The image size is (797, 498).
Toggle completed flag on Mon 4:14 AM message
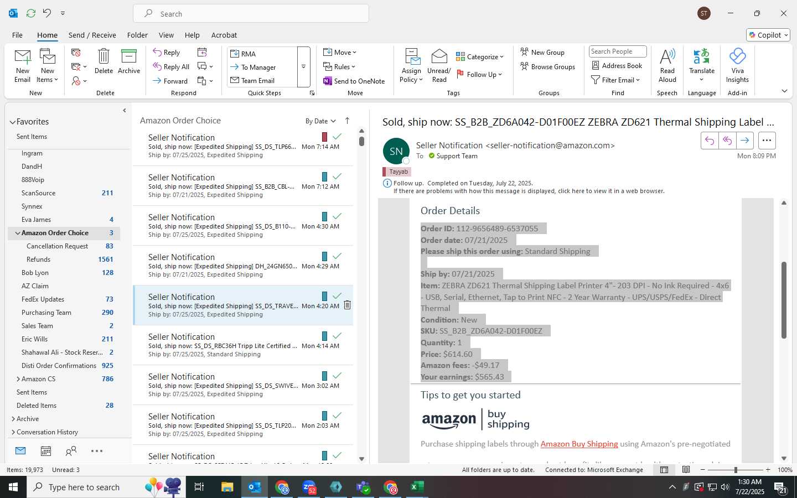pyautogui.click(x=337, y=336)
